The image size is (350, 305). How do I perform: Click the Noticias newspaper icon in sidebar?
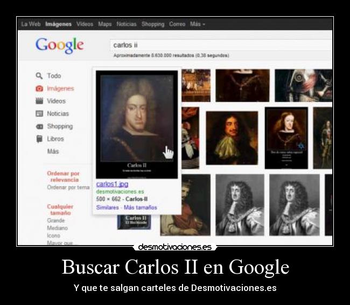[x=39, y=114]
